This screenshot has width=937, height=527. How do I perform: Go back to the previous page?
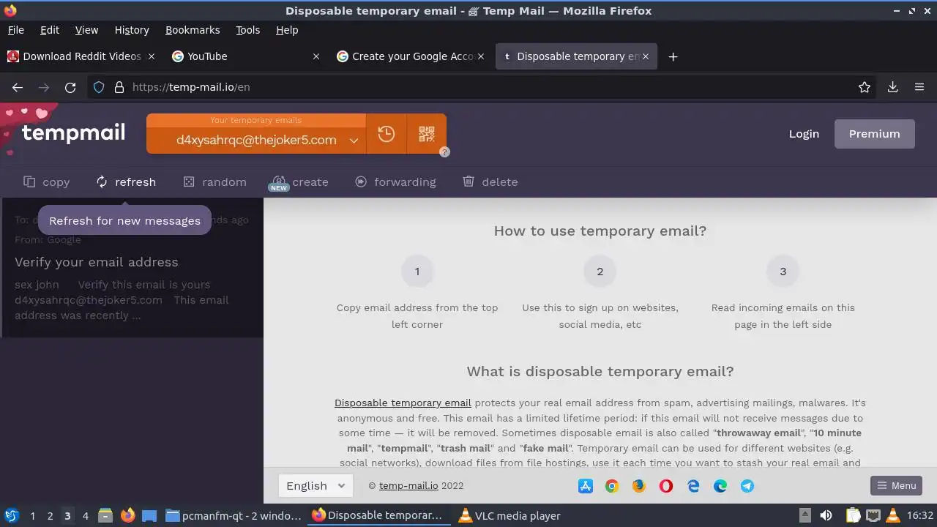(18, 87)
